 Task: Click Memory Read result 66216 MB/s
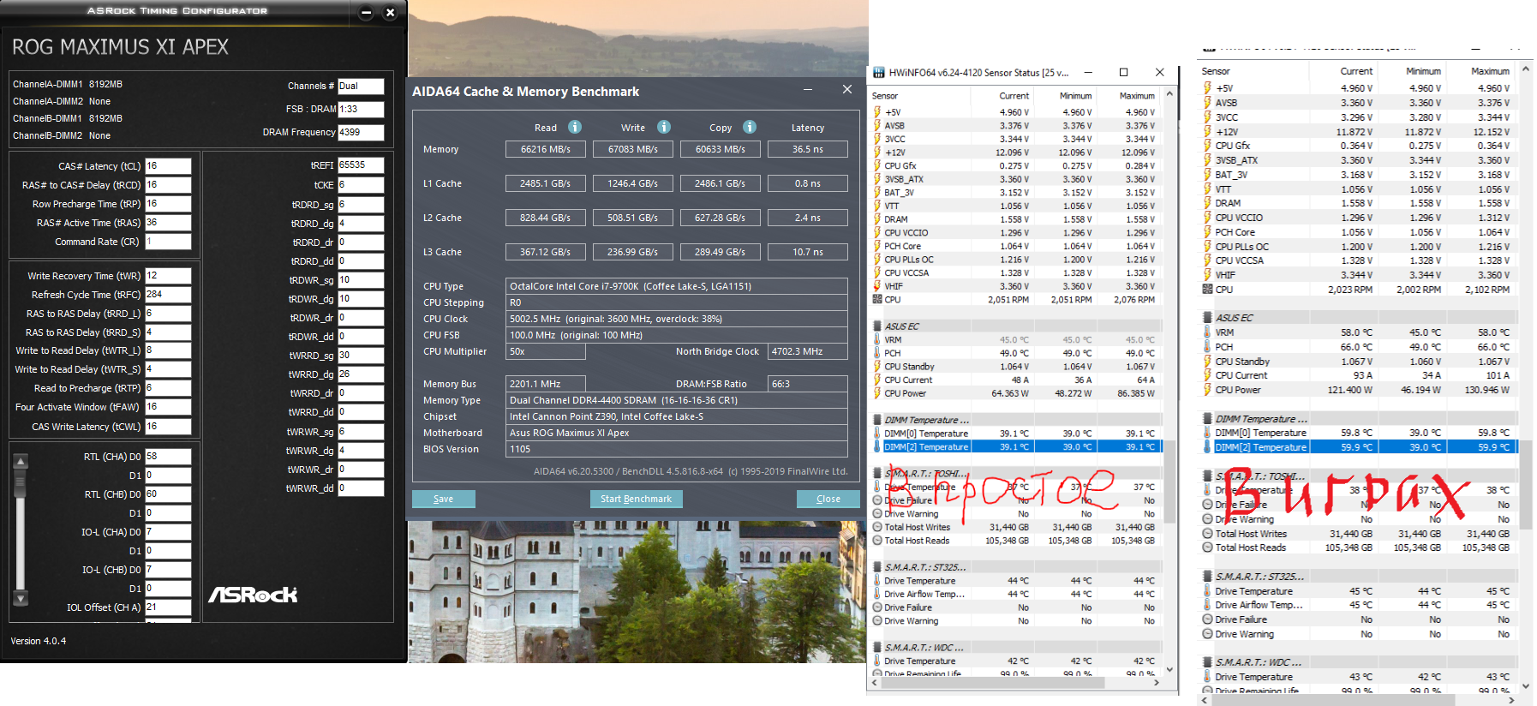546,149
